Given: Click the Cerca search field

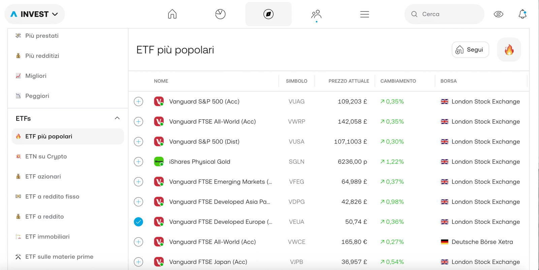Looking at the screenshot, I should click(x=444, y=14).
